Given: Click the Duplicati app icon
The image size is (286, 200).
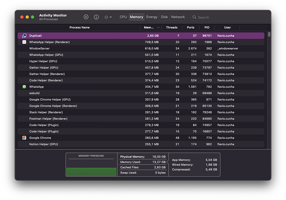Looking at the screenshot, I should [x=24, y=36].
